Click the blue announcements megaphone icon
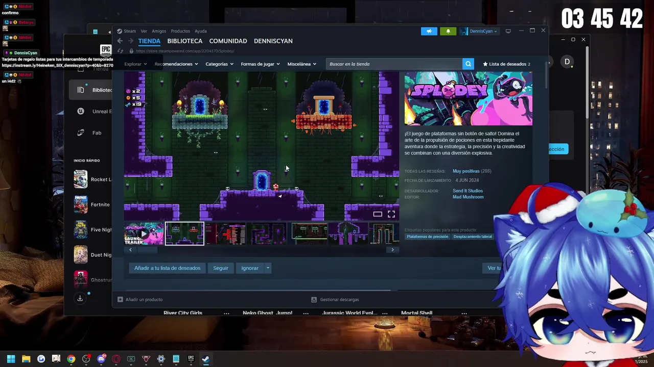 click(429, 31)
